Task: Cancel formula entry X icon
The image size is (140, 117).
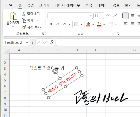Action: (x=39, y=42)
